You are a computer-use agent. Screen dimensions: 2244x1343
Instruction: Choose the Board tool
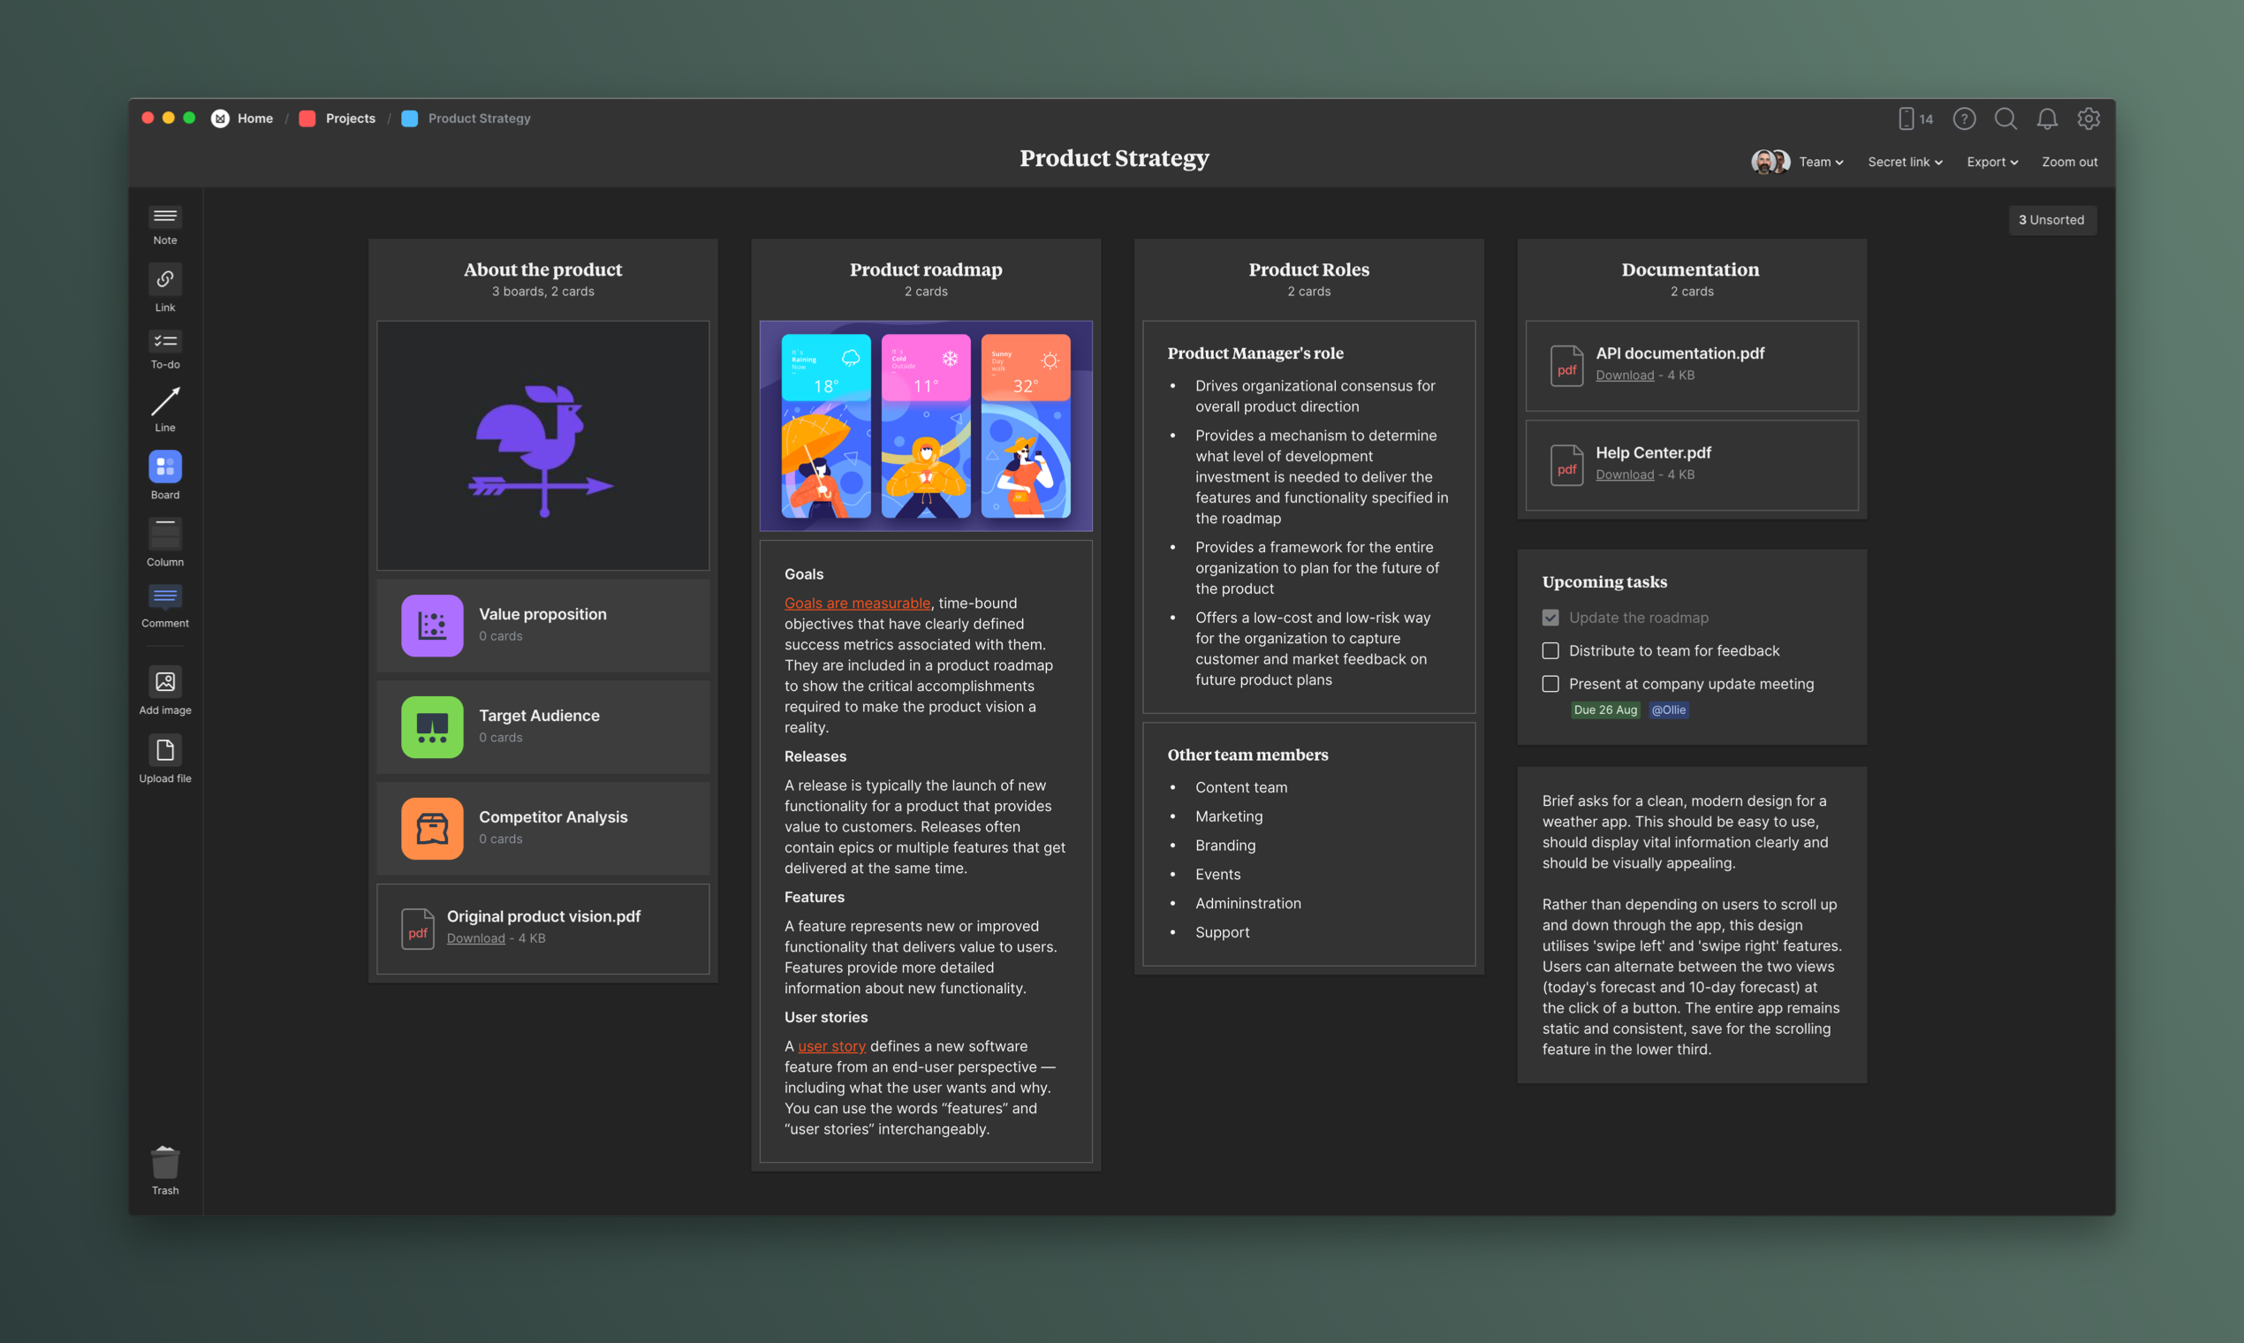click(x=164, y=467)
